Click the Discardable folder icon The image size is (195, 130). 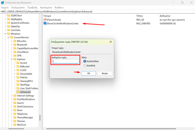[x=18, y=74]
